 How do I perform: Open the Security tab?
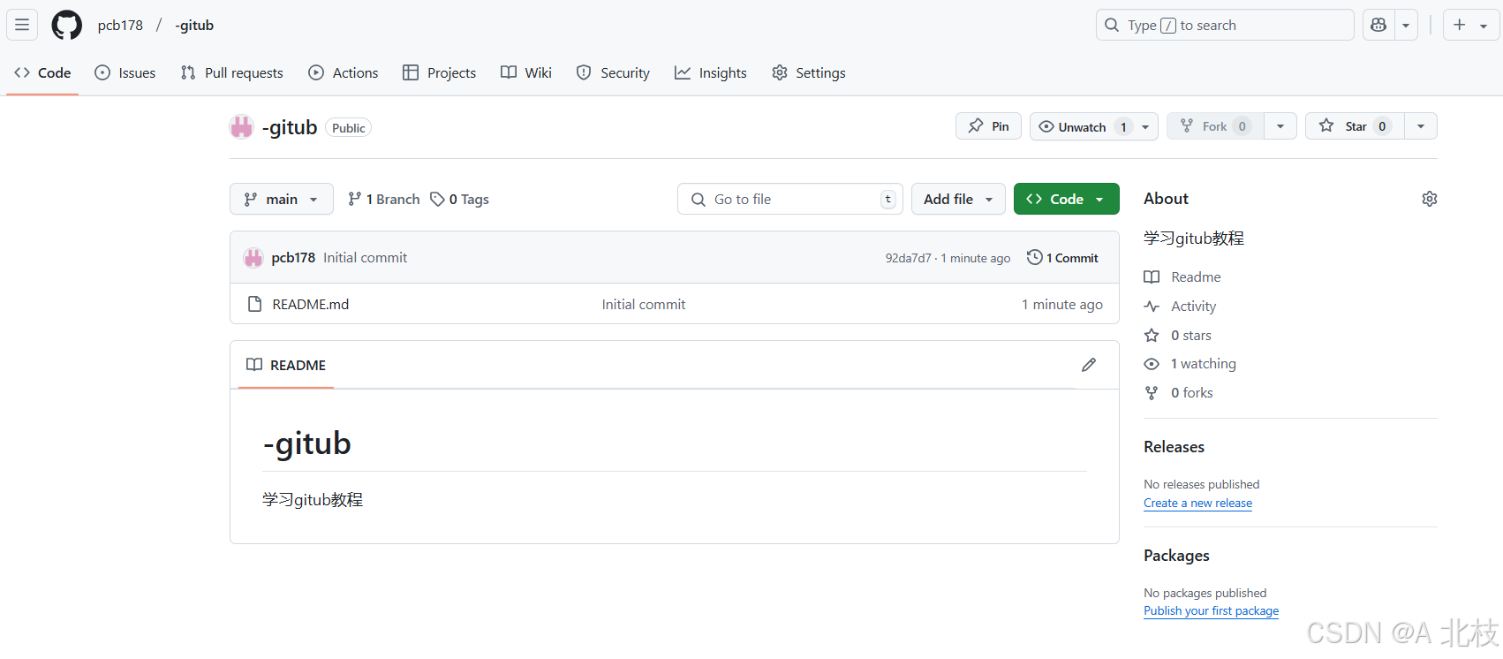pyautogui.click(x=613, y=72)
